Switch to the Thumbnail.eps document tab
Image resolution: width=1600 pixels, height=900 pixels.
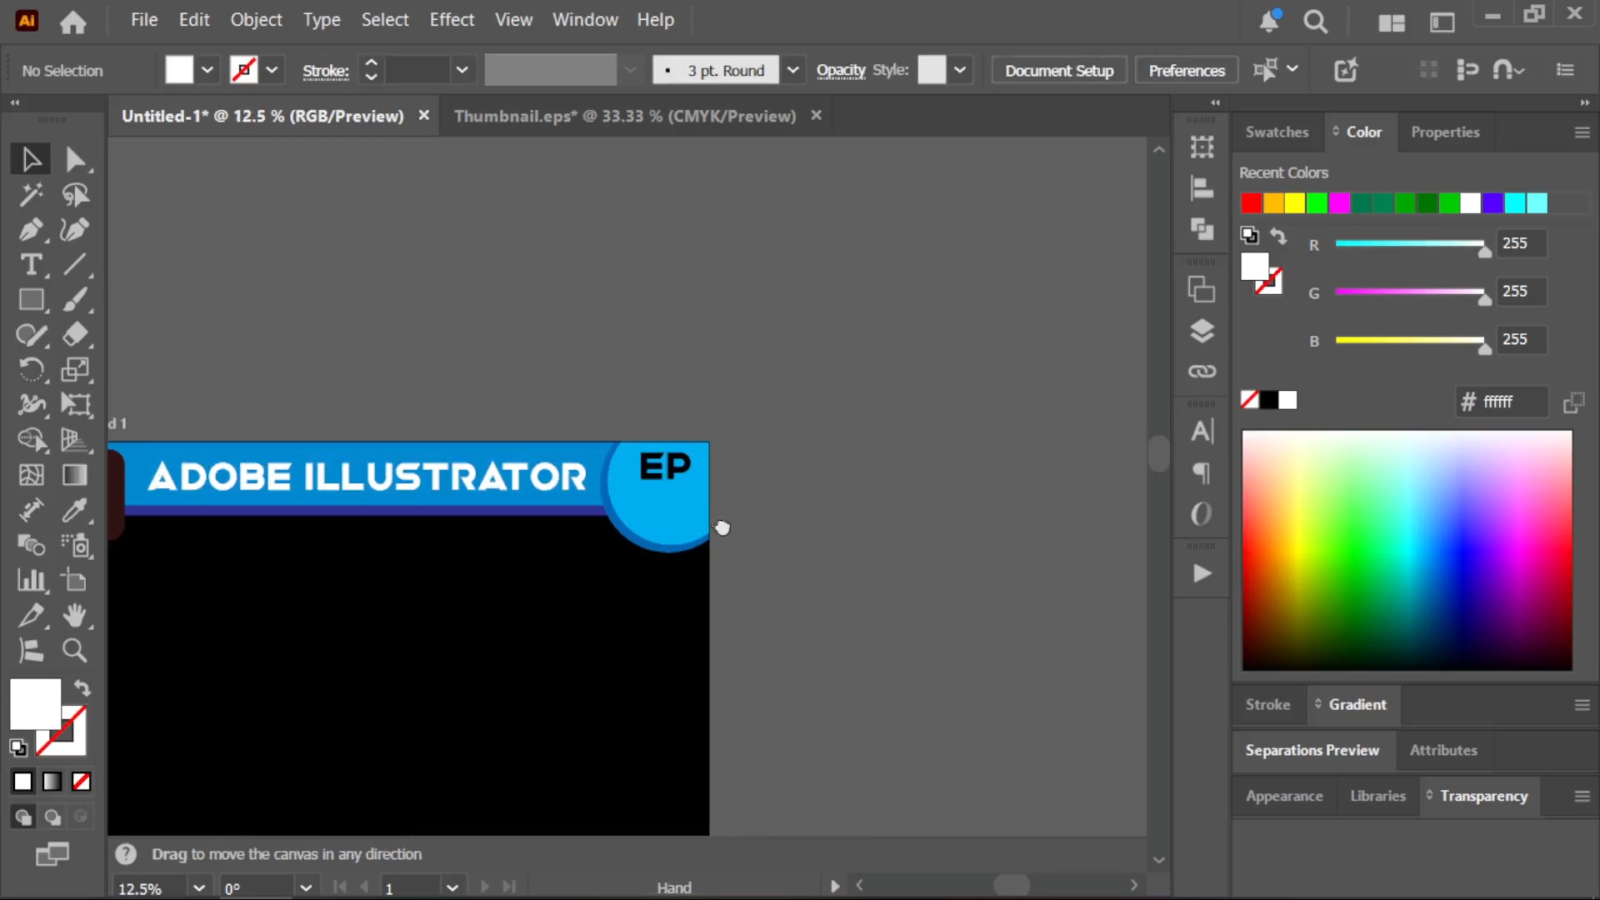pos(625,116)
